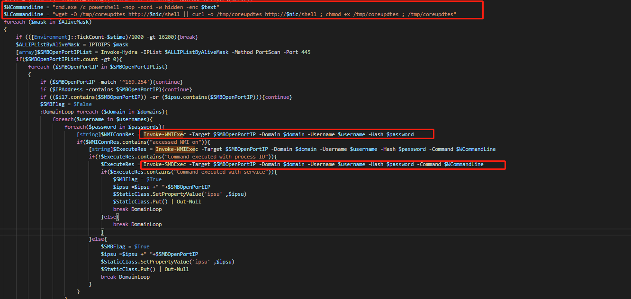Click the 'foreach($password in $passwords)' line

coord(115,127)
